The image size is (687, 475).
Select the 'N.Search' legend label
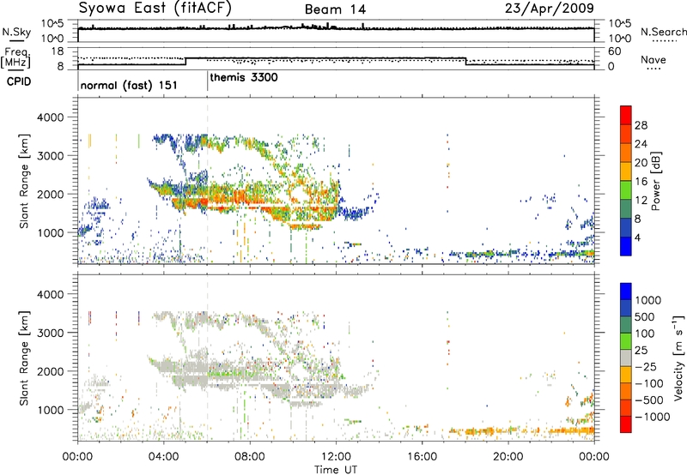click(x=664, y=32)
